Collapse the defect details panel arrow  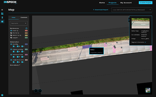129,20
